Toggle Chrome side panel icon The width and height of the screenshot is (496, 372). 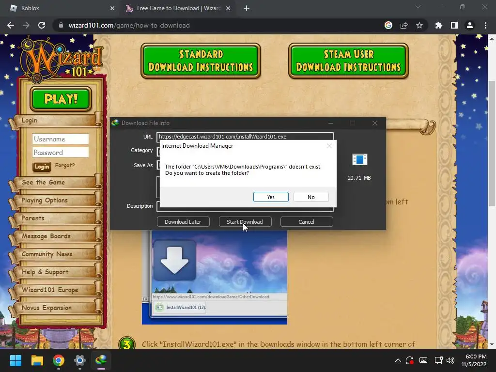(454, 25)
